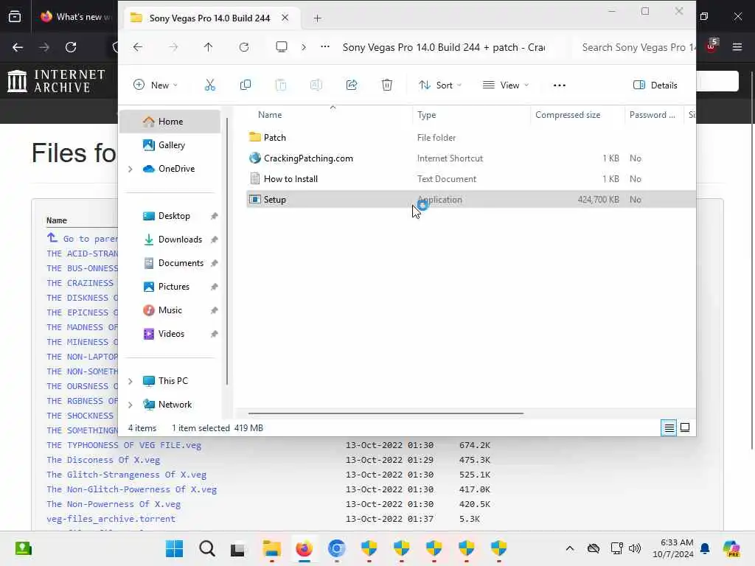Select the Patch folder
The width and height of the screenshot is (755, 566).
tap(470, 138)
